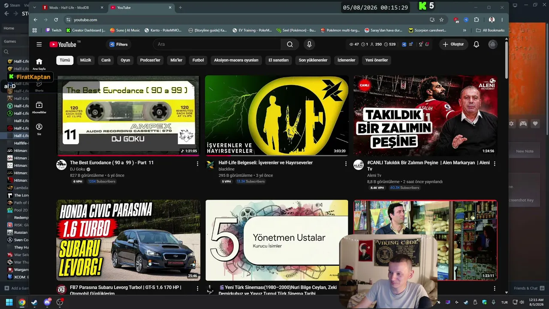Viewport: 549px width, 309px height.
Task: Open the Siz profile section in sidebar
Action: point(39,129)
